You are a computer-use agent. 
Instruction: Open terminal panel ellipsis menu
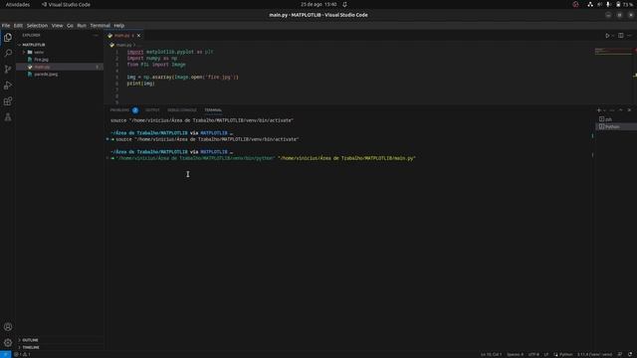click(612, 110)
